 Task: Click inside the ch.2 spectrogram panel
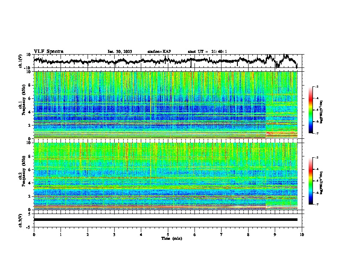point(166,176)
